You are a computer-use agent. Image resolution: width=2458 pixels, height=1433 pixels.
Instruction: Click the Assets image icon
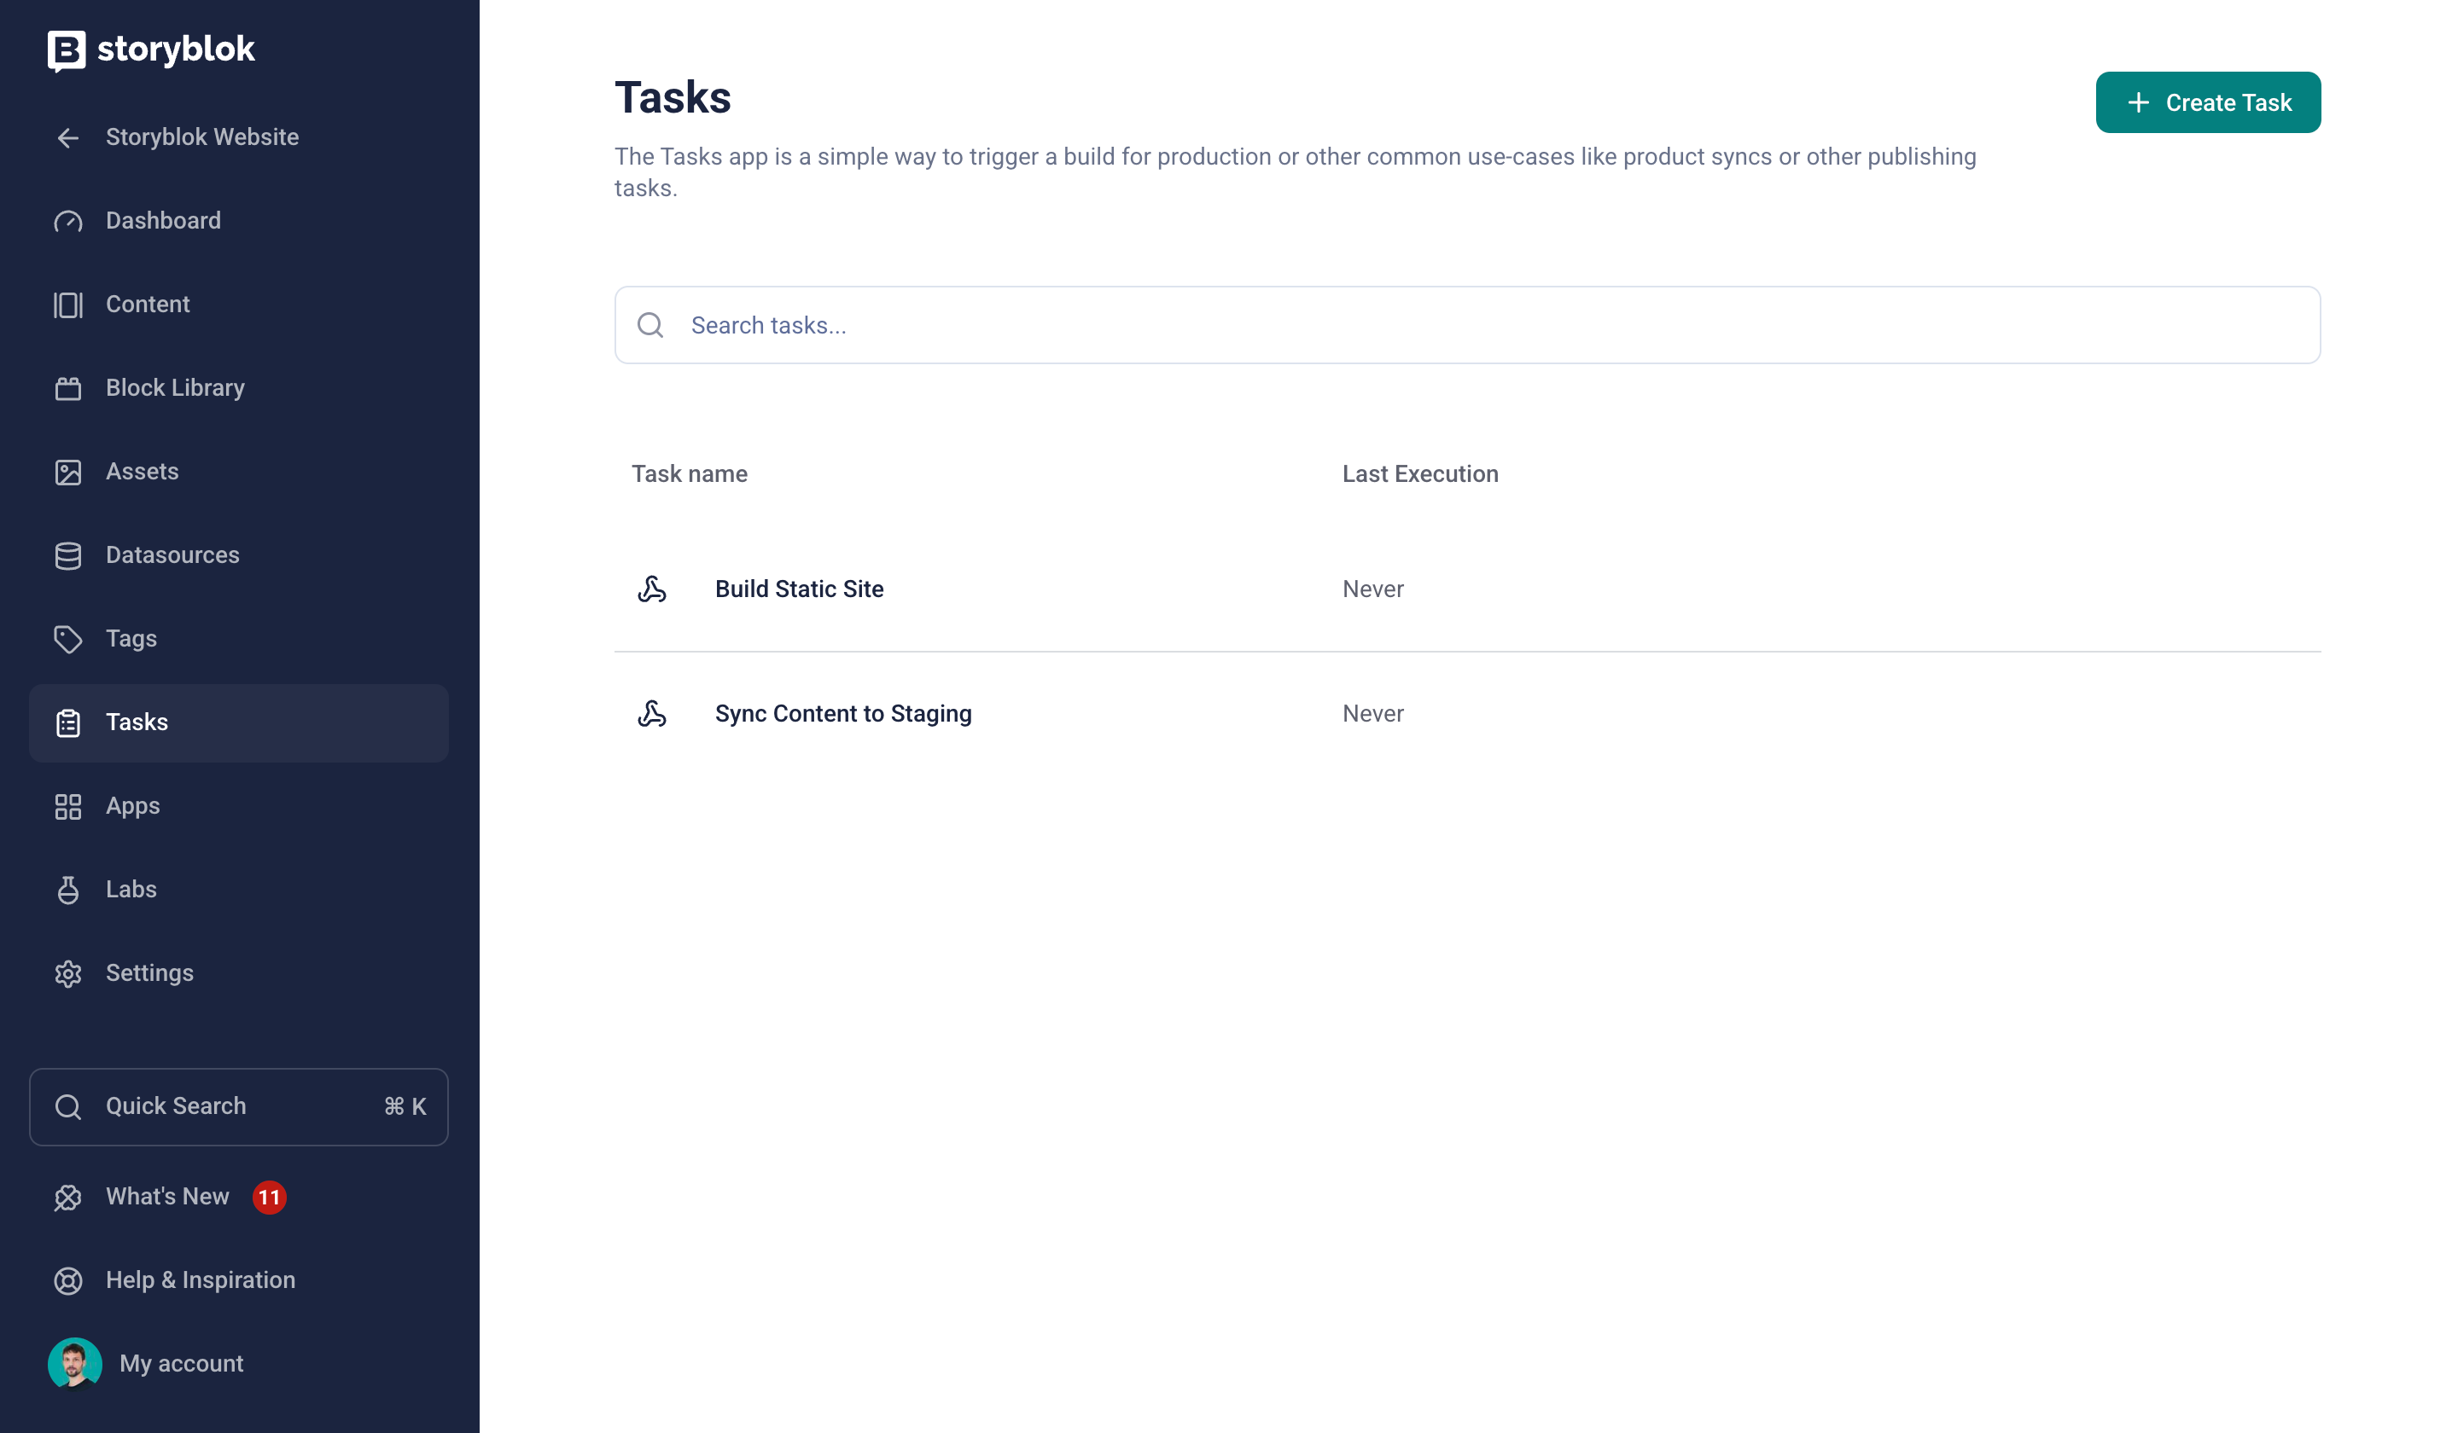pyautogui.click(x=67, y=473)
